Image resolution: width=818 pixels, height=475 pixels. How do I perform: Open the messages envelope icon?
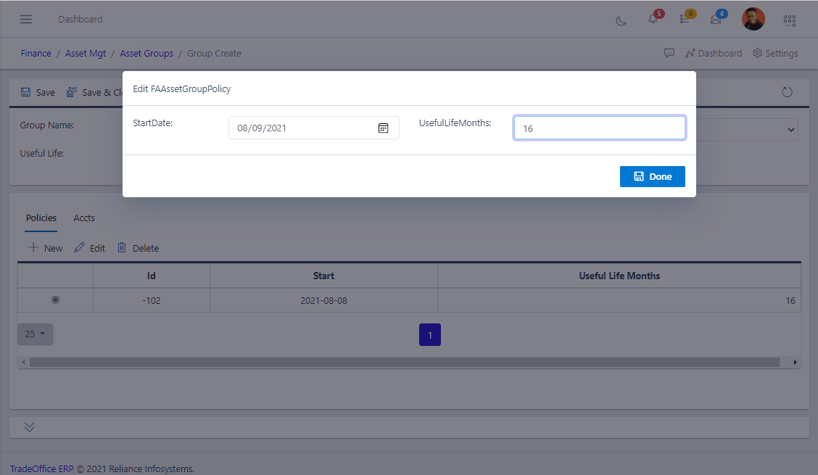[716, 20]
